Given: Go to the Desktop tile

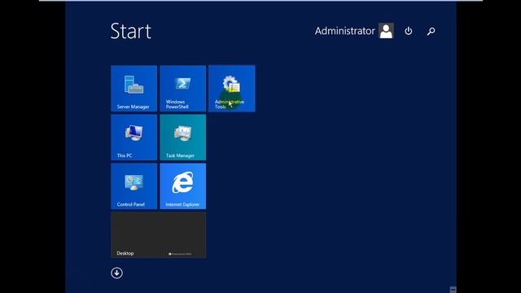Looking at the screenshot, I should (x=159, y=235).
